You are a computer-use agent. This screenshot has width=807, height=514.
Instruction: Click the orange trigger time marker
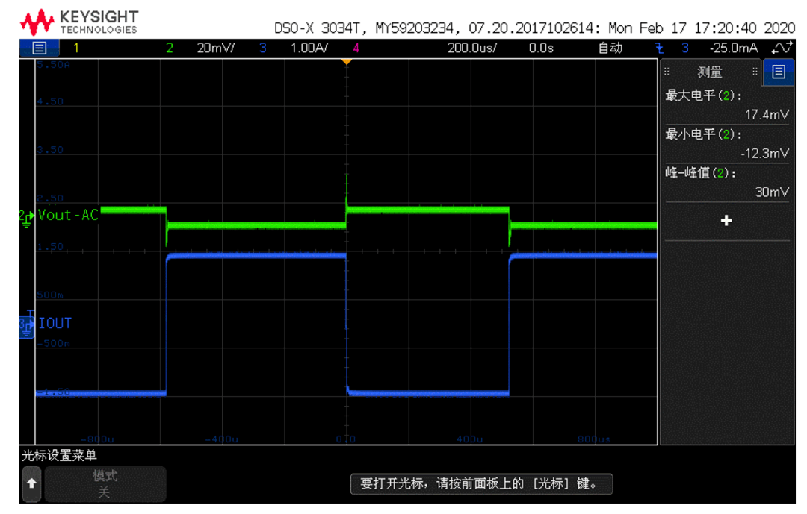coord(347,62)
